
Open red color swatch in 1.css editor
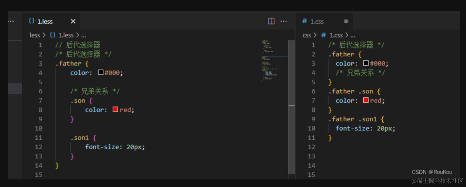click(366, 100)
